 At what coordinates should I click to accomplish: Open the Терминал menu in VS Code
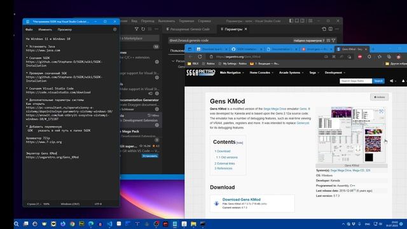point(186,21)
